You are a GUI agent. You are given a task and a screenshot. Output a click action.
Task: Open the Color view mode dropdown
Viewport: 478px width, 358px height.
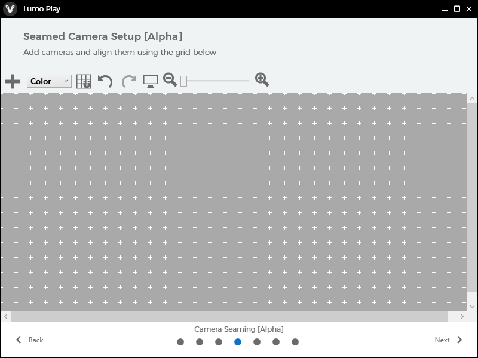(49, 81)
